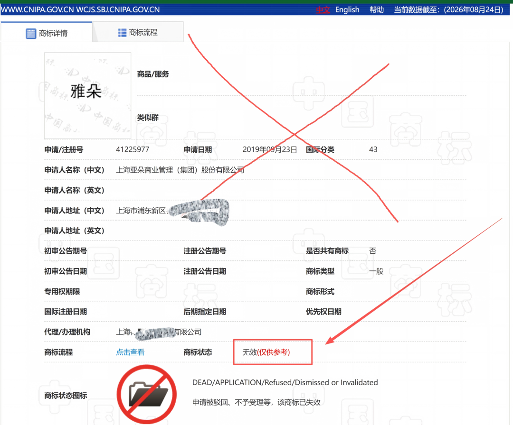Click the 商标详情 list icon
Screen dimensions: 513x425
tap(31, 33)
